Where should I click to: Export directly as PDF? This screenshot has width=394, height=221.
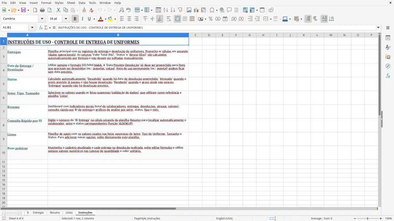[x=35, y=10]
